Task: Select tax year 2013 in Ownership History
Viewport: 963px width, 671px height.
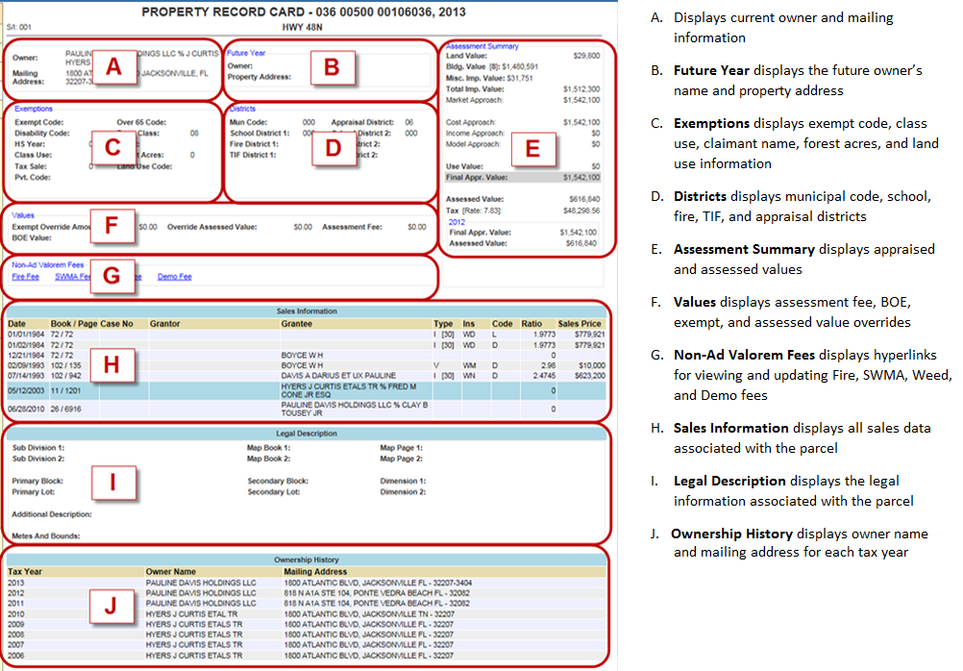Action: click(16, 584)
